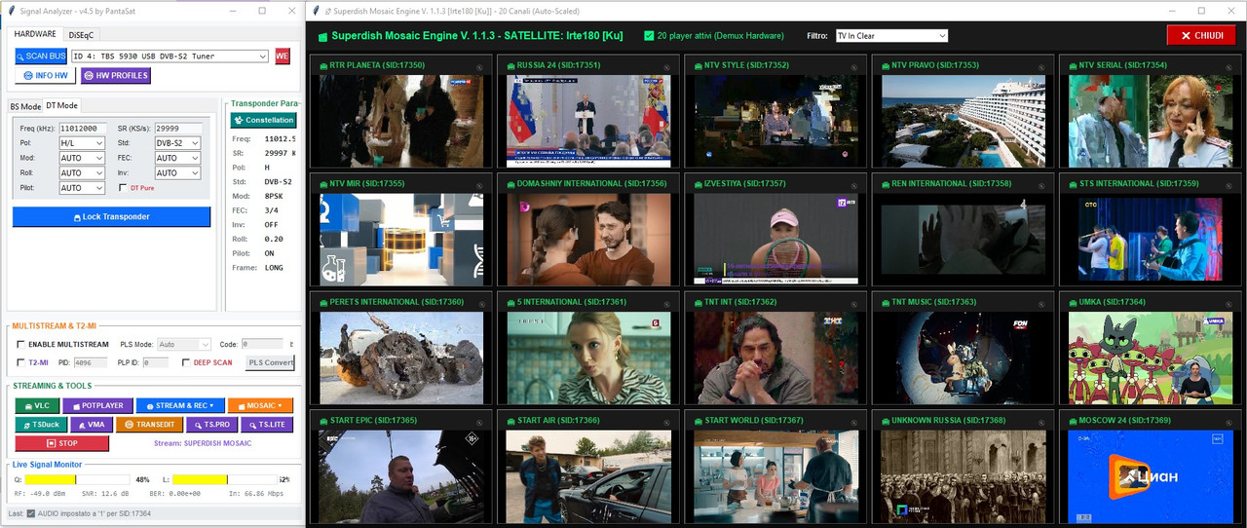This screenshot has height=528, width=1247.
Task: Check the DT Pure option
Action: (x=123, y=188)
